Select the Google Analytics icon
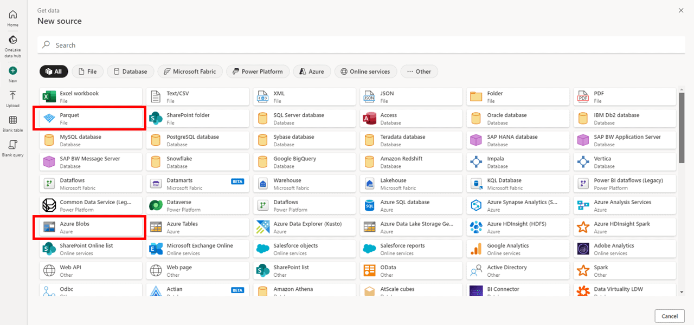694x325 pixels. click(x=477, y=249)
